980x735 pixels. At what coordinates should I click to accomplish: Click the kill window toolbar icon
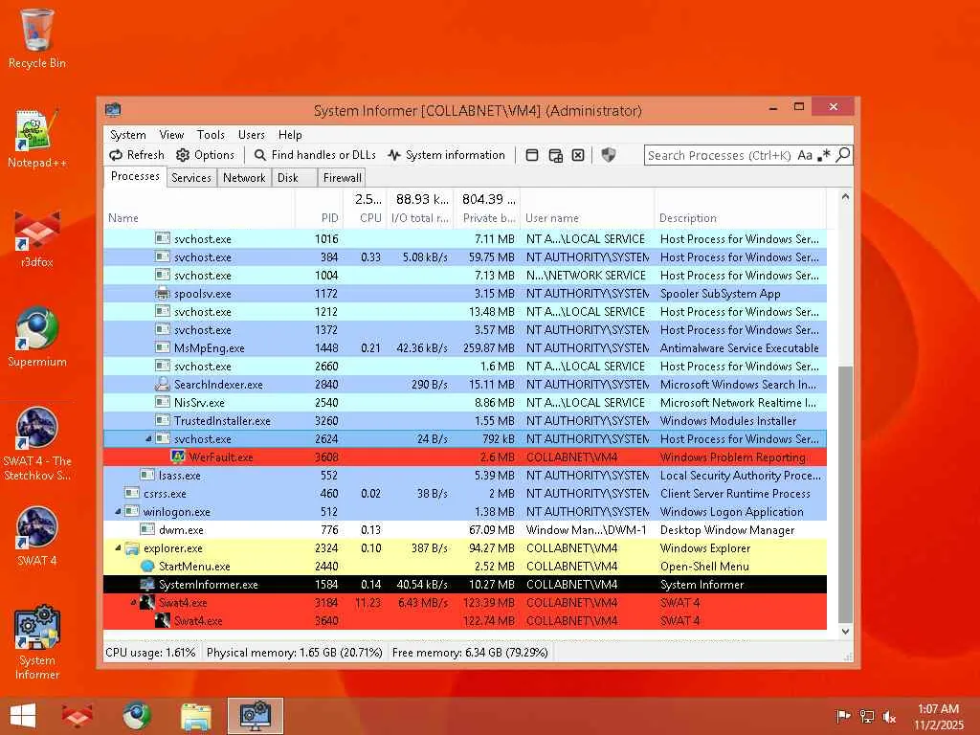click(x=578, y=155)
